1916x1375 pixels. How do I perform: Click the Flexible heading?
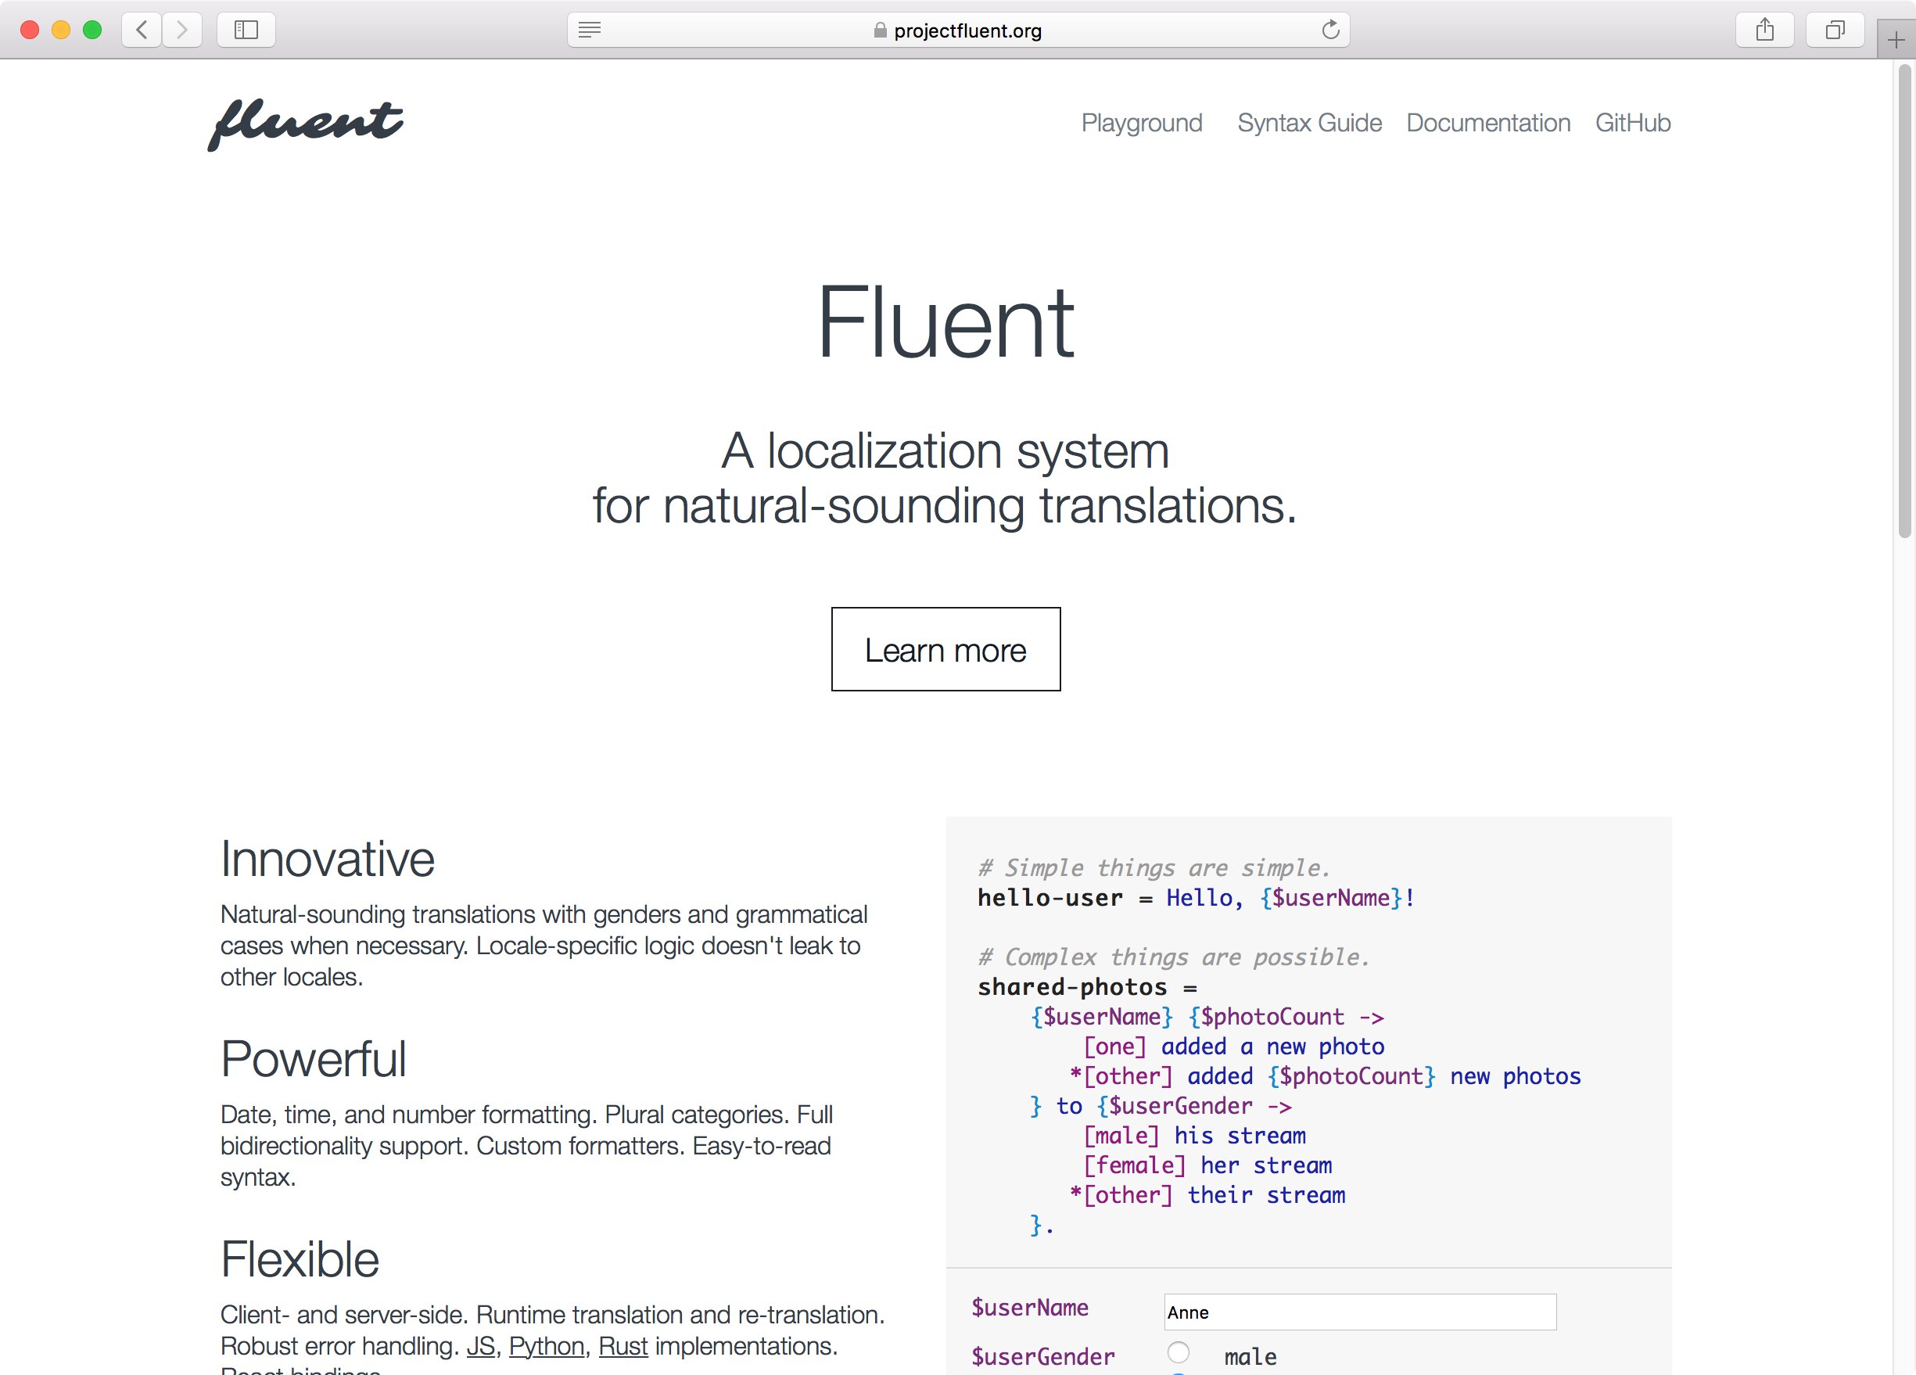pos(300,1259)
